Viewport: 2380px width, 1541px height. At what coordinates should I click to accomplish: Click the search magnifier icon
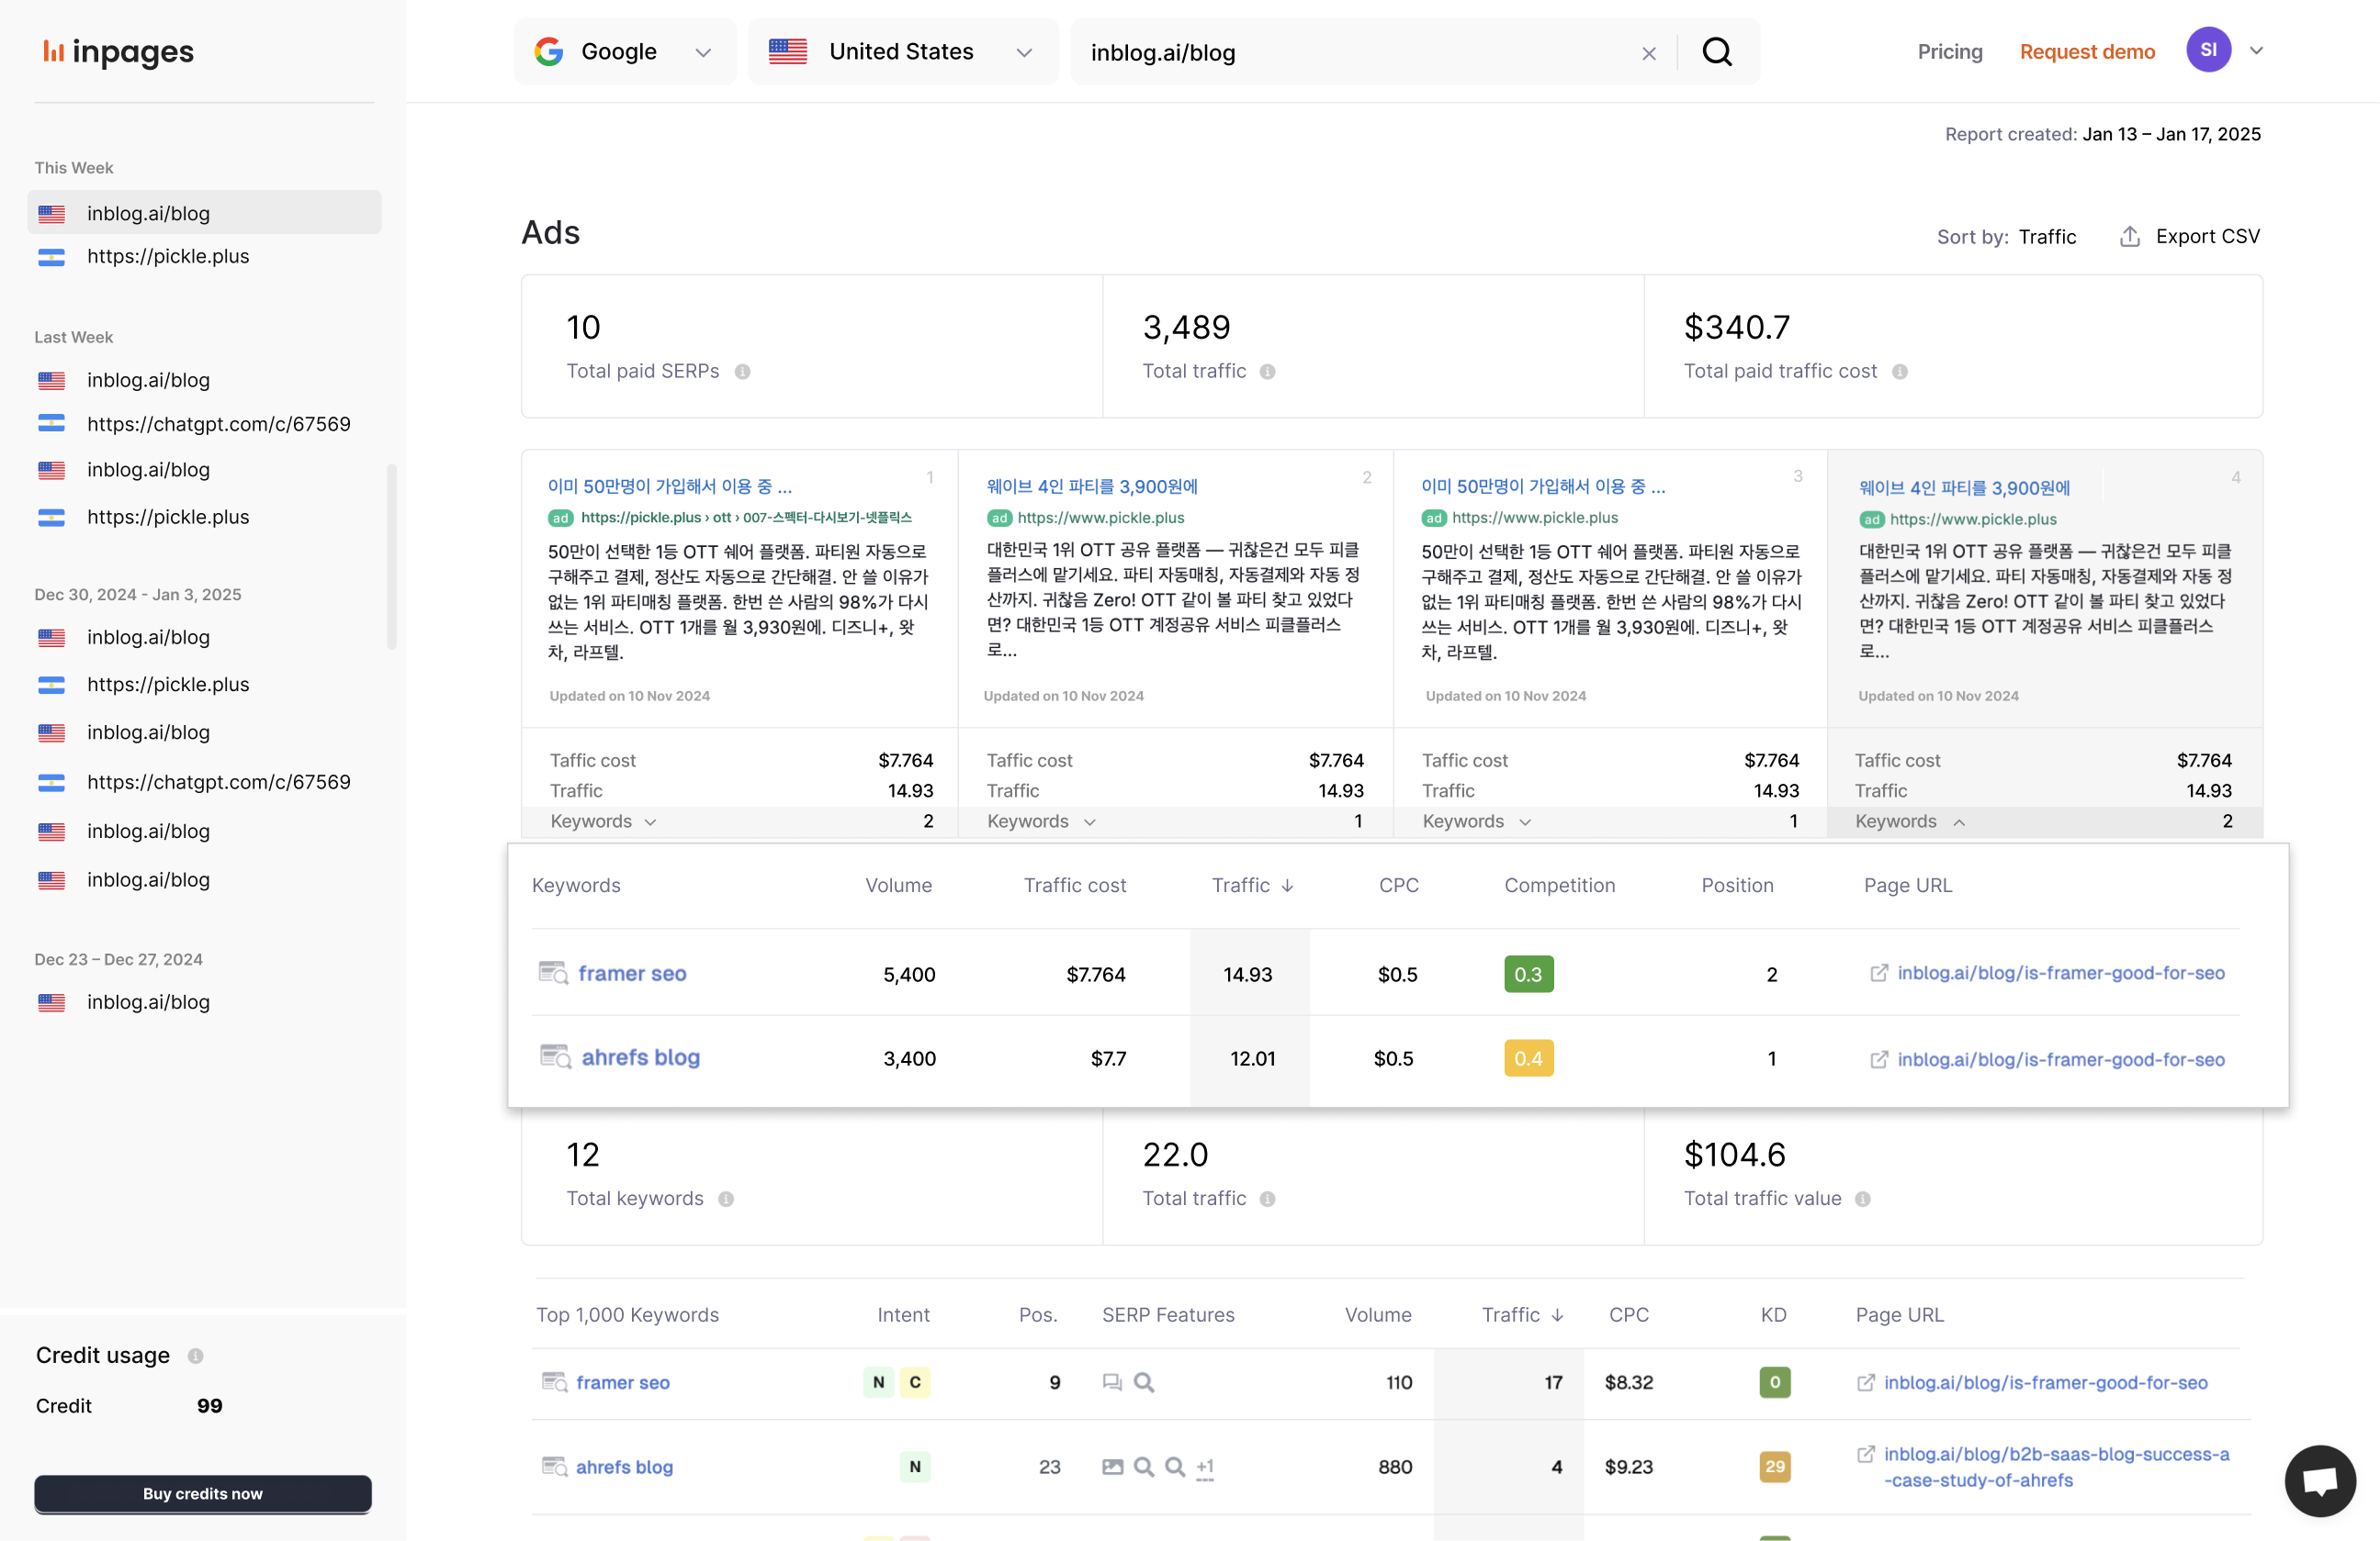click(x=1717, y=52)
